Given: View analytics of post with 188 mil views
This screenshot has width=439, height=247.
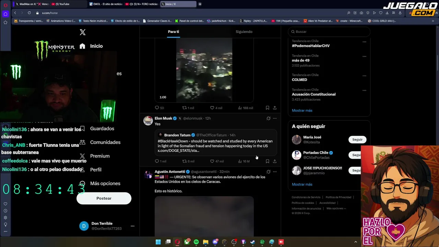Looking at the screenshot, I should pos(246,108).
